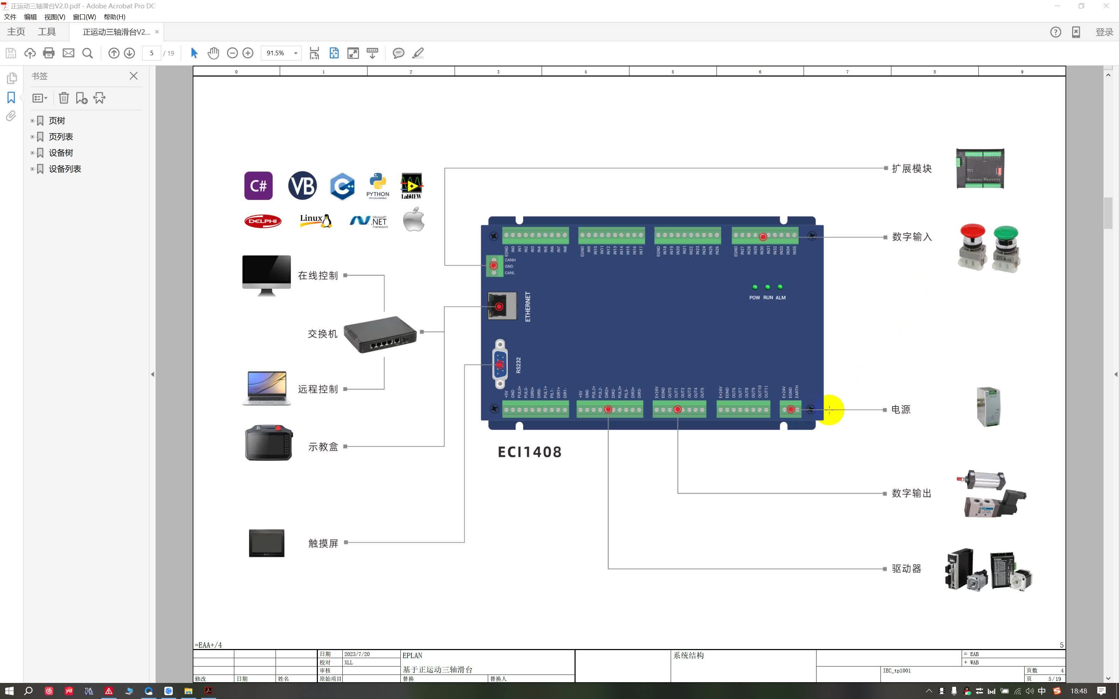
Task: Switch to the 工具 tab
Action: coord(47,31)
